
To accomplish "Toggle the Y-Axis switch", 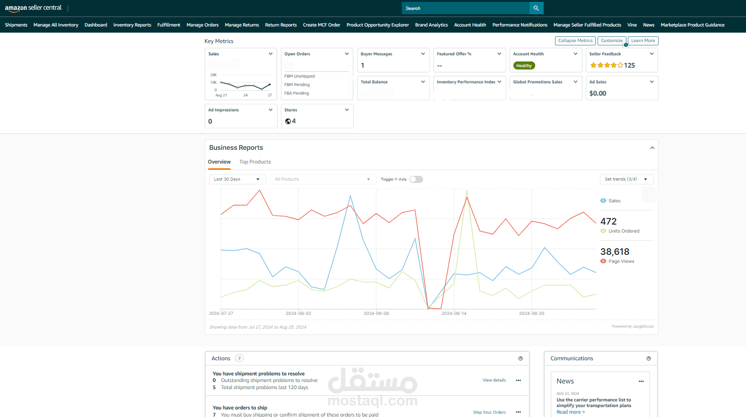I will coord(416,179).
